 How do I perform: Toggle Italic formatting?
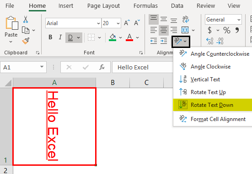[x=60, y=37]
